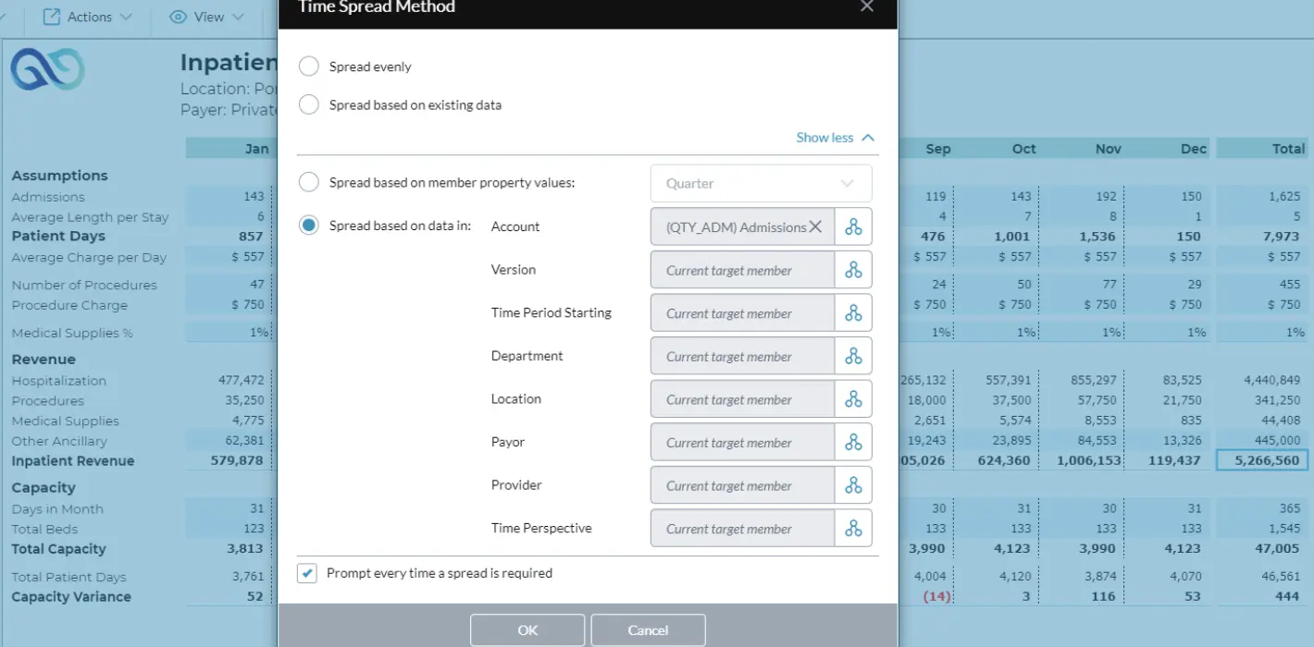The height and width of the screenshot is (647, 1314).
Task: Toggle Prompt every time a spread is required
Action: click(307, 573)
